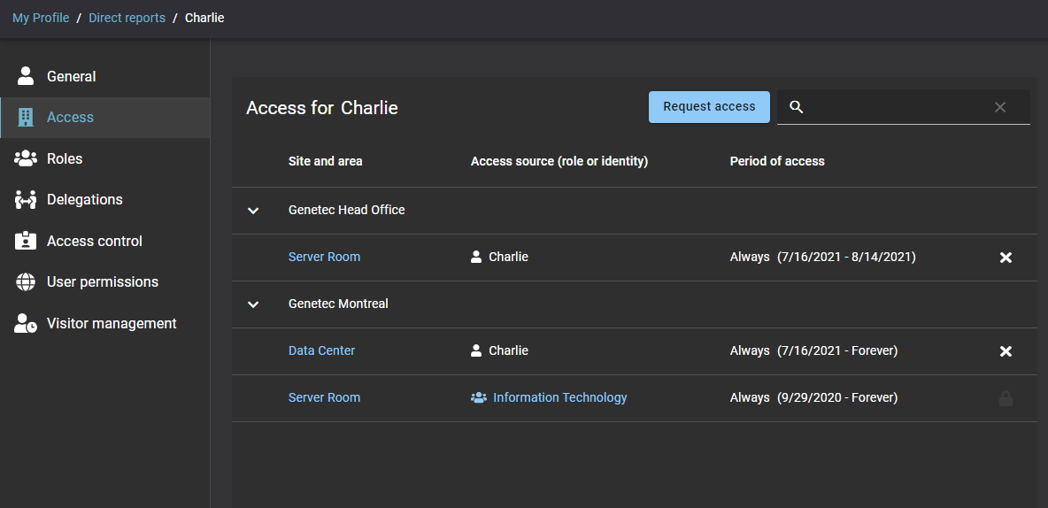
Task: Click lock icon on Information Technology row
Action: (1006, 398)
